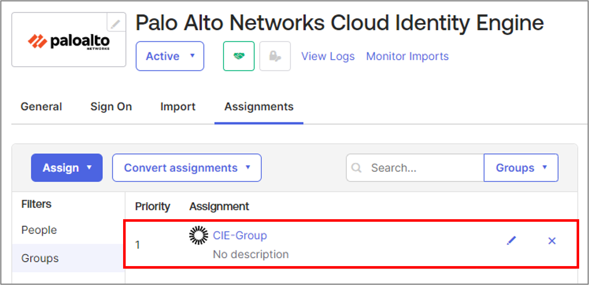Open the Import tab
The width and height of the screenshot is (589, 285).
(x=178, y=107)
